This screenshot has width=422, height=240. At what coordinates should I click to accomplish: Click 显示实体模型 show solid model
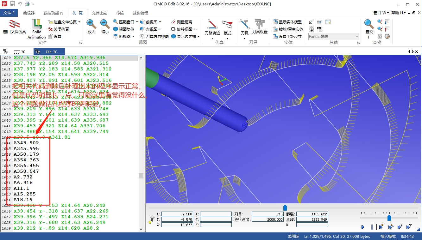point(287,22)
